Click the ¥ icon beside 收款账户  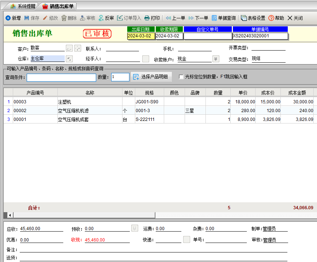[x=216, y=59]
